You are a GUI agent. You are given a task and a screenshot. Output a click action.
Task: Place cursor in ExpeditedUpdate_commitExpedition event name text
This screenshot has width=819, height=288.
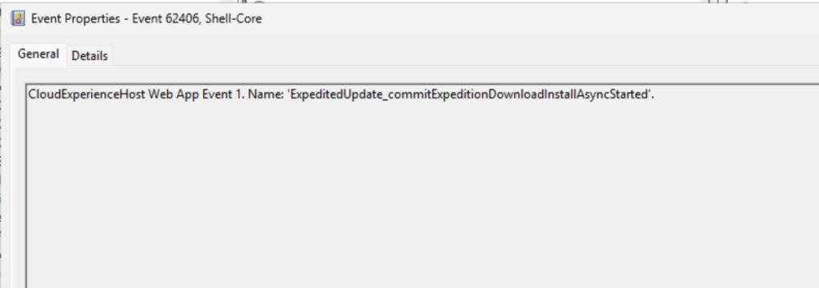pos(469,94)
